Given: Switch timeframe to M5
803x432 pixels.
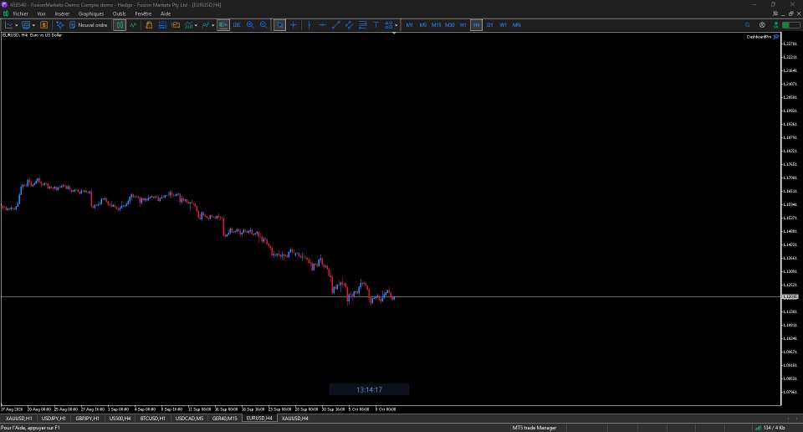Looking at the screenshot, I should [x=423, y=24].
